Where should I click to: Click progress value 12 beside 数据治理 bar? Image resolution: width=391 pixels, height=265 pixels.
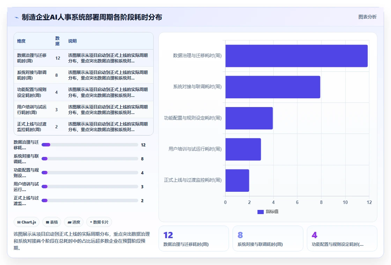click(143, 145)
